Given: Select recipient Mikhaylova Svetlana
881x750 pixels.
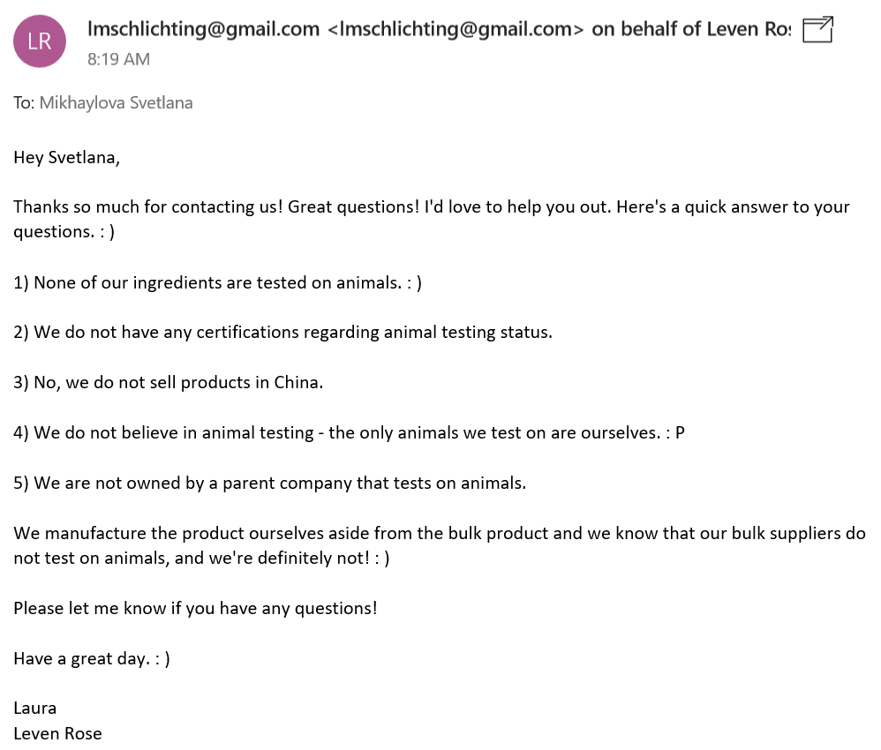Looking at the screenshot, I should [x=117, y=103].
